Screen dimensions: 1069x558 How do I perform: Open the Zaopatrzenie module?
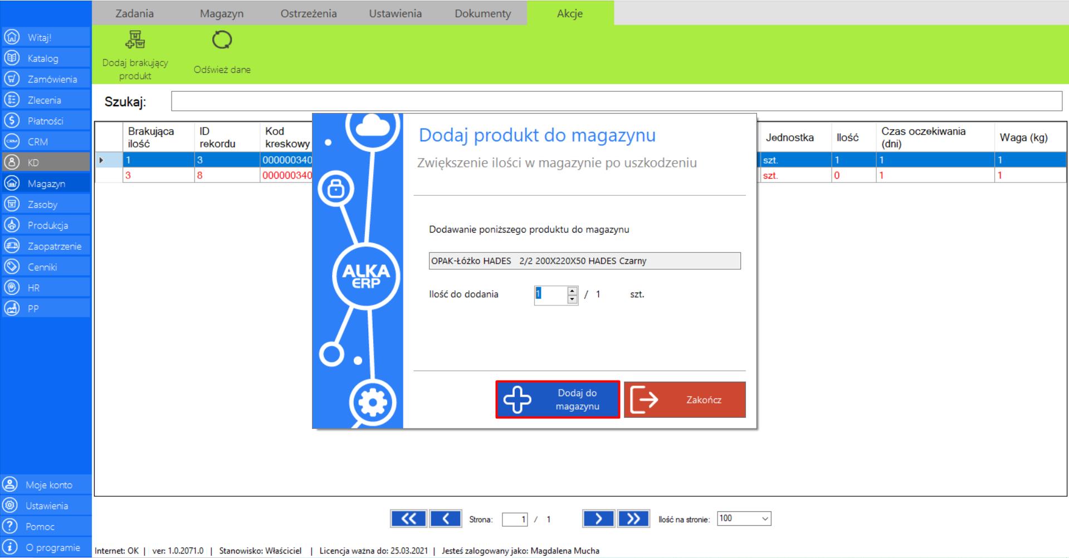54,246
